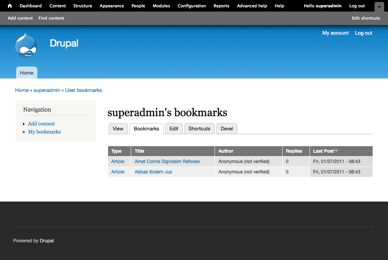This screenshot has height=260, width=388.
Task: Open the Help menu item
Action: coord(280,6)
